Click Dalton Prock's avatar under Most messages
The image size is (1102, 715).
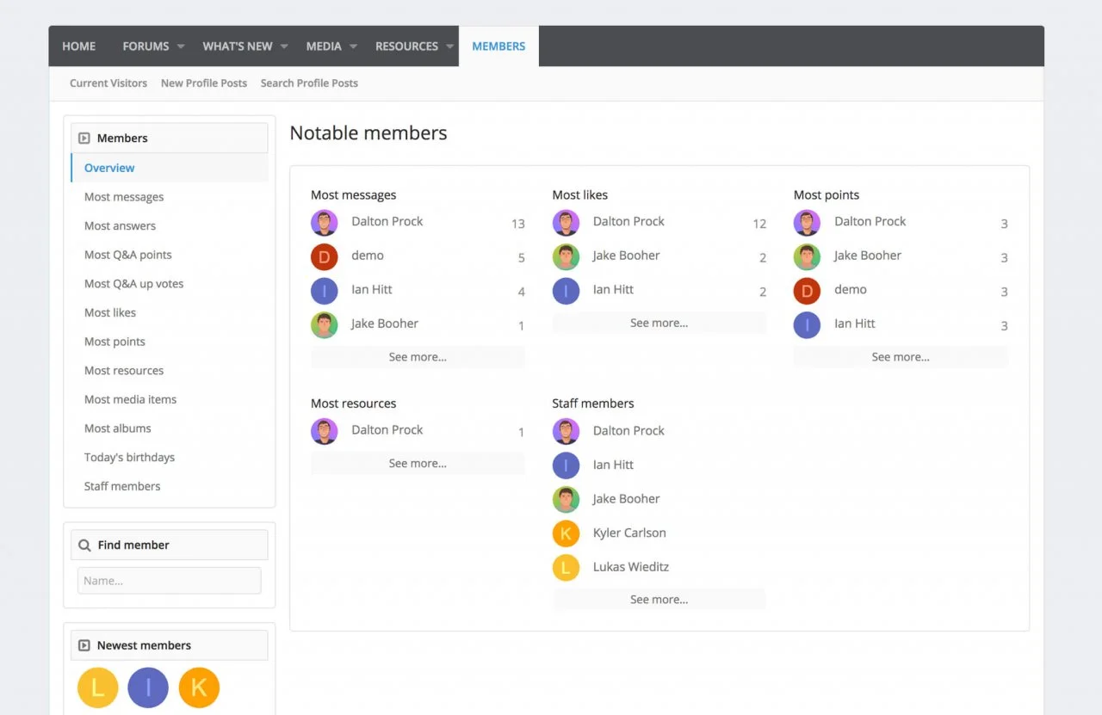click(325, 223)
